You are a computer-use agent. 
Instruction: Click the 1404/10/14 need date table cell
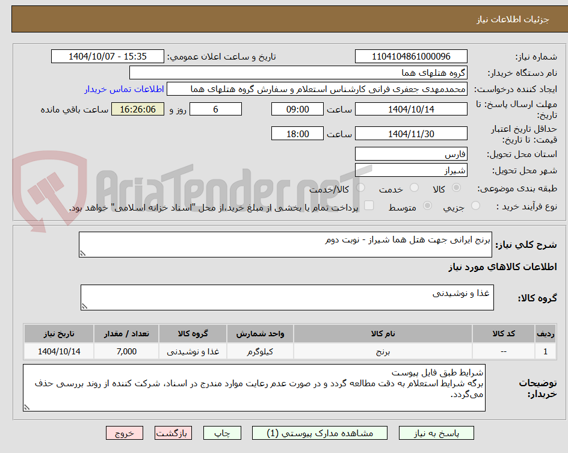coord(59,351)
